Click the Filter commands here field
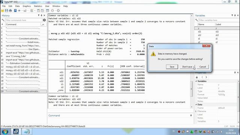 pos(24,20)
